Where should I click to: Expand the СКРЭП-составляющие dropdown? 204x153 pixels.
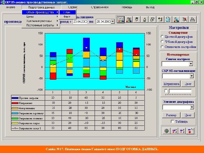[x=192, y=76]
